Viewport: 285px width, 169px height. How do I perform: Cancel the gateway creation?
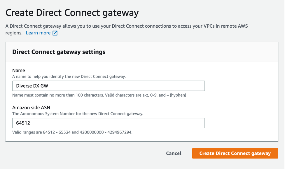(174, 153)
